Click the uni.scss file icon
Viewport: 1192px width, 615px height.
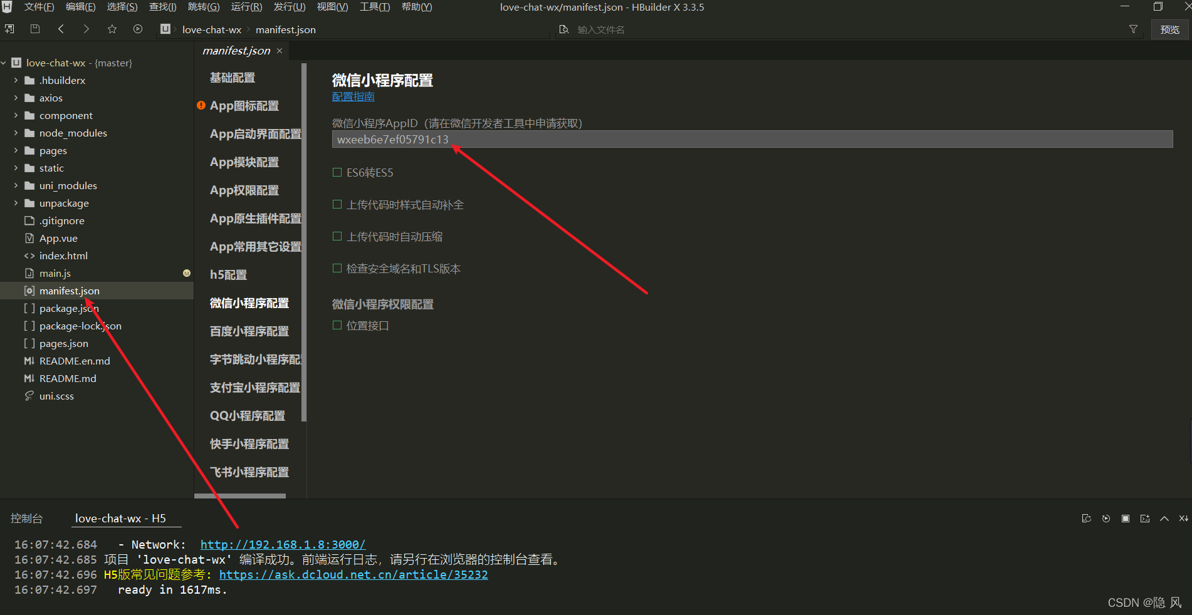(29, 396)
